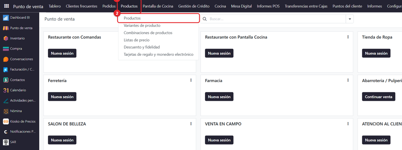
Task: Expand the search options dropdown arrow
Action: [x=350, y=19]
